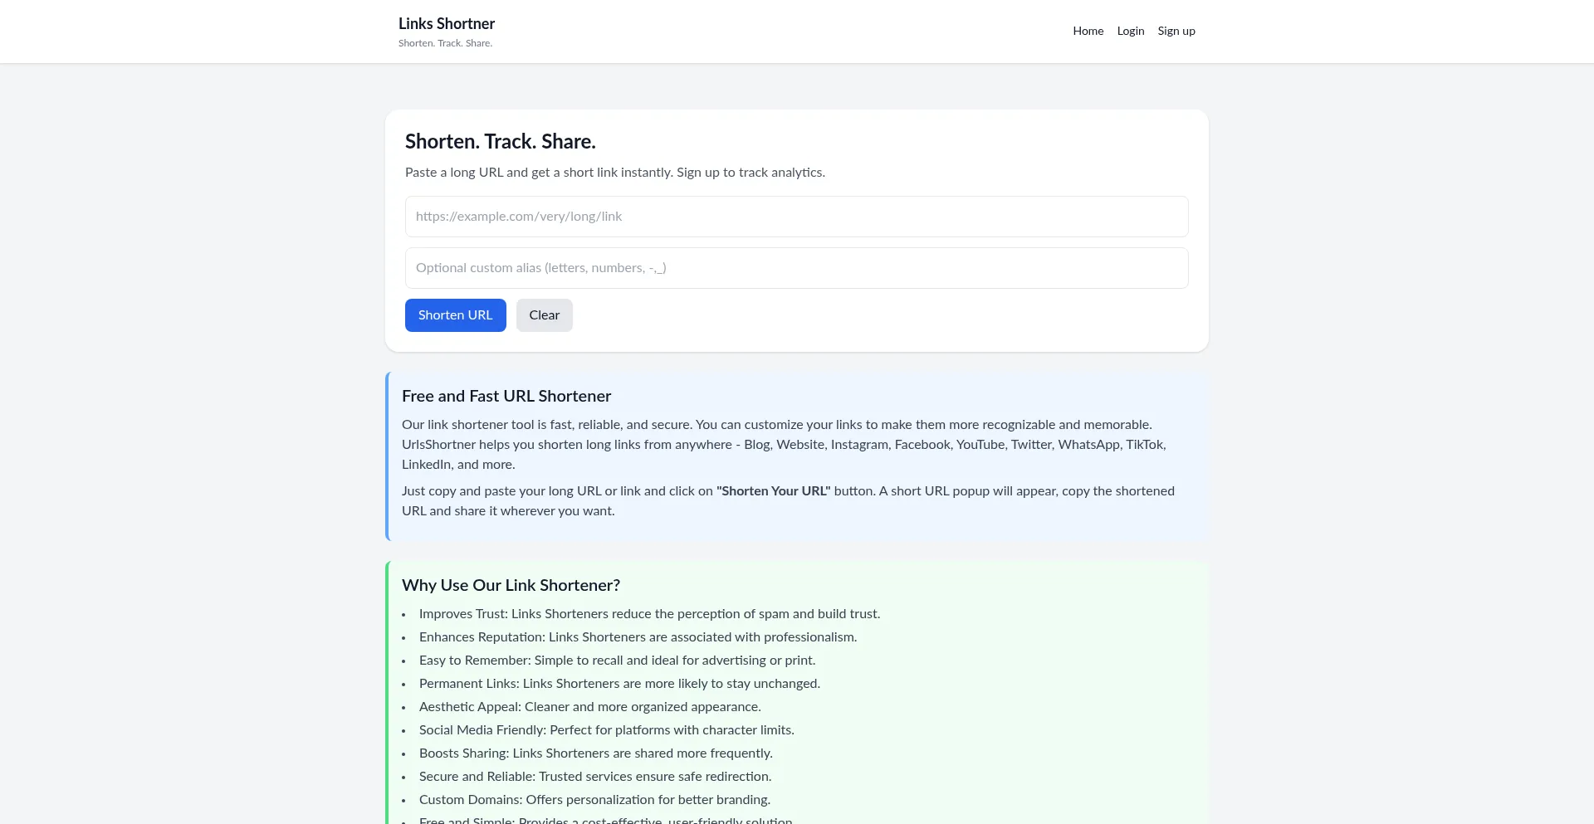The height and width of the screenshot is (824, 1594).
Task: Select the "Enhances Reputation" bullet point
Action: tap(637, 637)
